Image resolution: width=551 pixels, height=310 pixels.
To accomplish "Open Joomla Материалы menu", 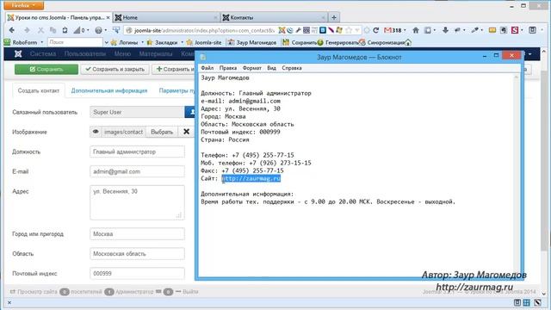I will [x=156, y=53].
